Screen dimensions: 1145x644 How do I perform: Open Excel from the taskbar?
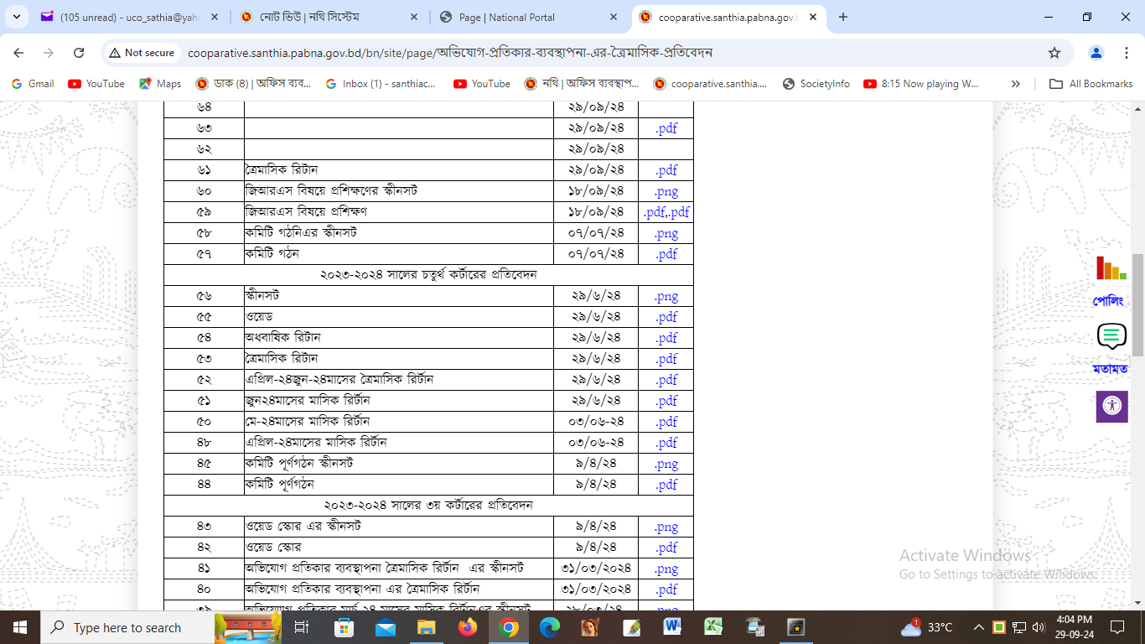713,627
